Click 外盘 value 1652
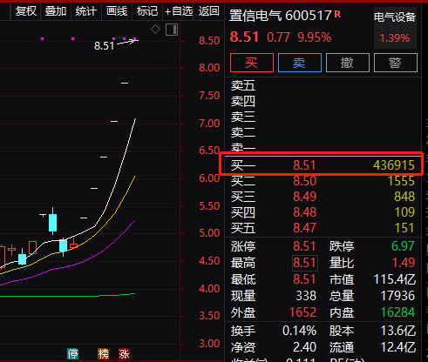 click(302, 312)
